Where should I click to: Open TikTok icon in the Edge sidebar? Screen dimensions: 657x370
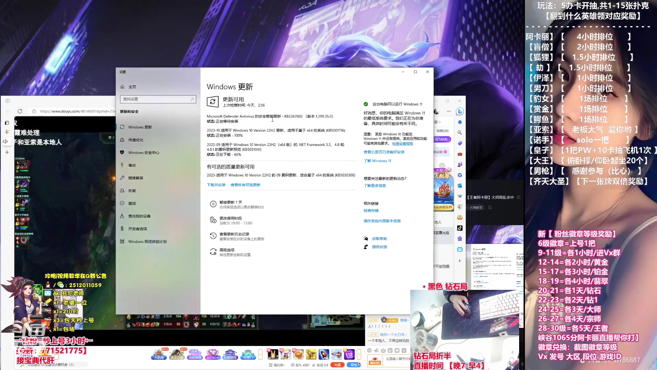460,228
